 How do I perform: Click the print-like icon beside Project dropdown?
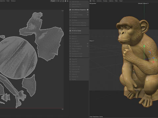click(x=66, y=1)
